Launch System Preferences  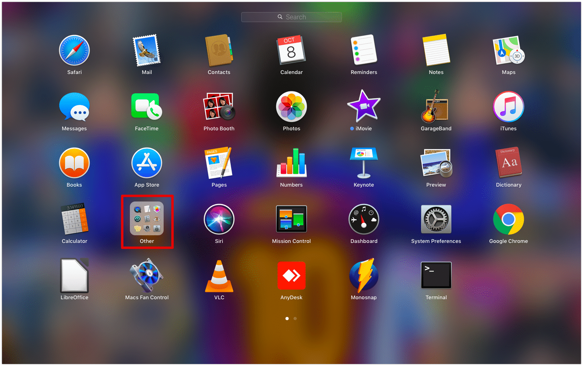click(436, 219)
